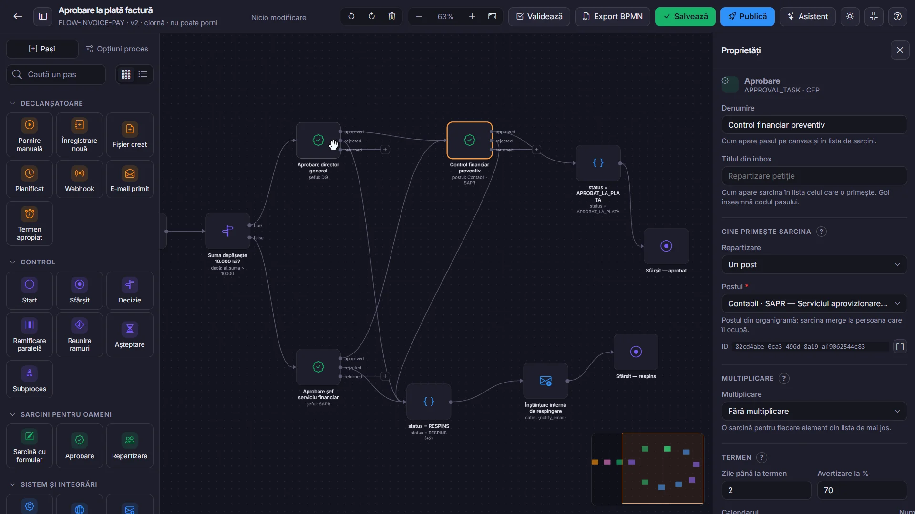Close the Proprietăți panel
Image resolution: width=915 pixels, height=514 pixels.
click(x=900, y=50)
